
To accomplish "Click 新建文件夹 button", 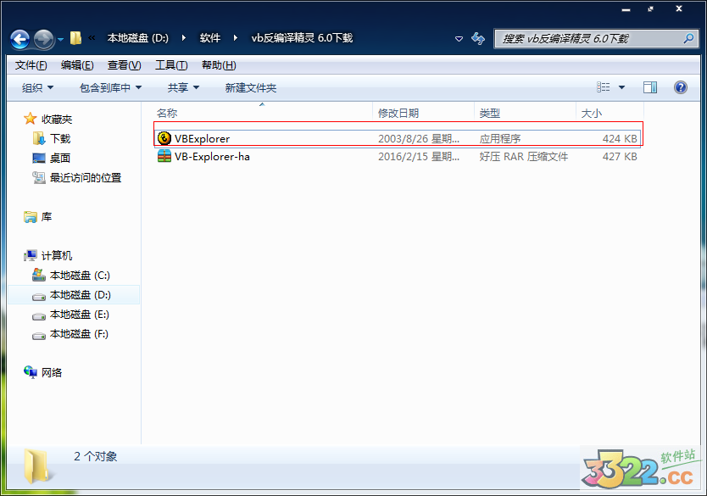I will (251, 88).
